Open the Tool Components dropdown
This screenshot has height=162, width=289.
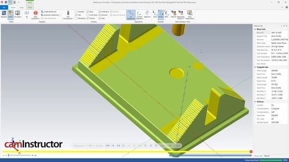(68, 15)
